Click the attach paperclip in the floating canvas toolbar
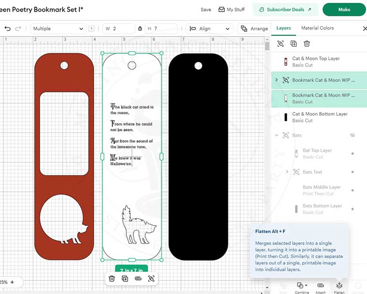 tap(138, 279)
